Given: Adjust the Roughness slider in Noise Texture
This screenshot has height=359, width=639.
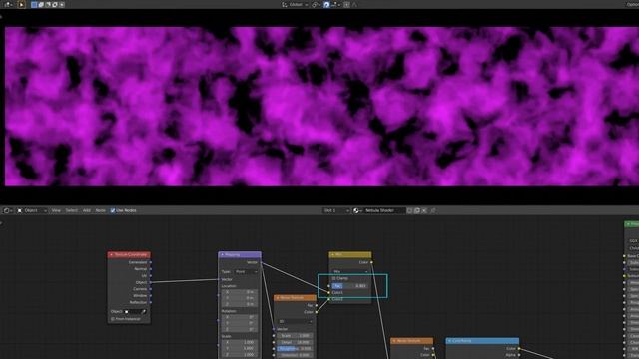Looking at the screenshot, I should click(296, 349).
